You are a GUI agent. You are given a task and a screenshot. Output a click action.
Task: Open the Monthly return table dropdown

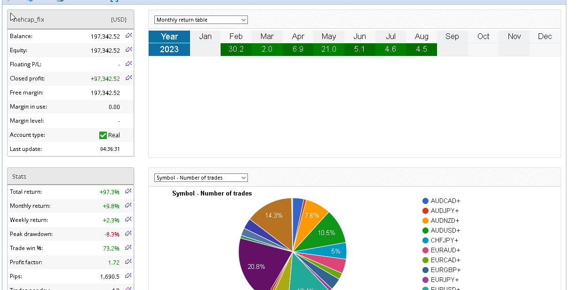[x=201, y=20]
